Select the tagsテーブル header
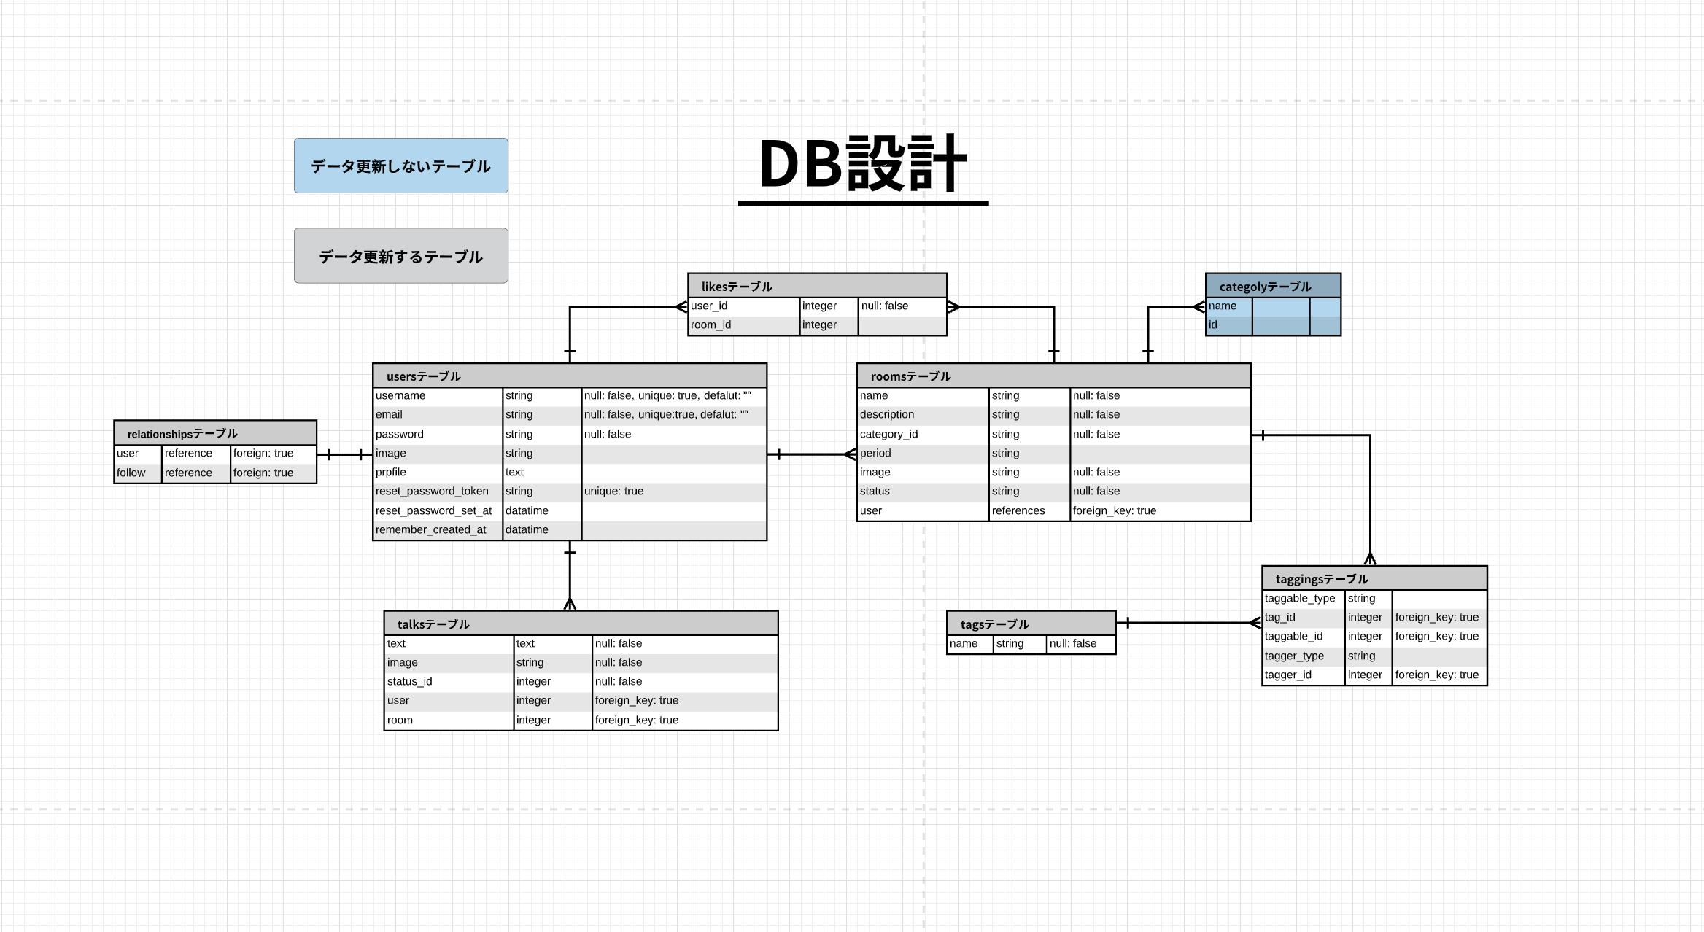The width and height of the screenshot is (1704, 932). coord(1030,624)
